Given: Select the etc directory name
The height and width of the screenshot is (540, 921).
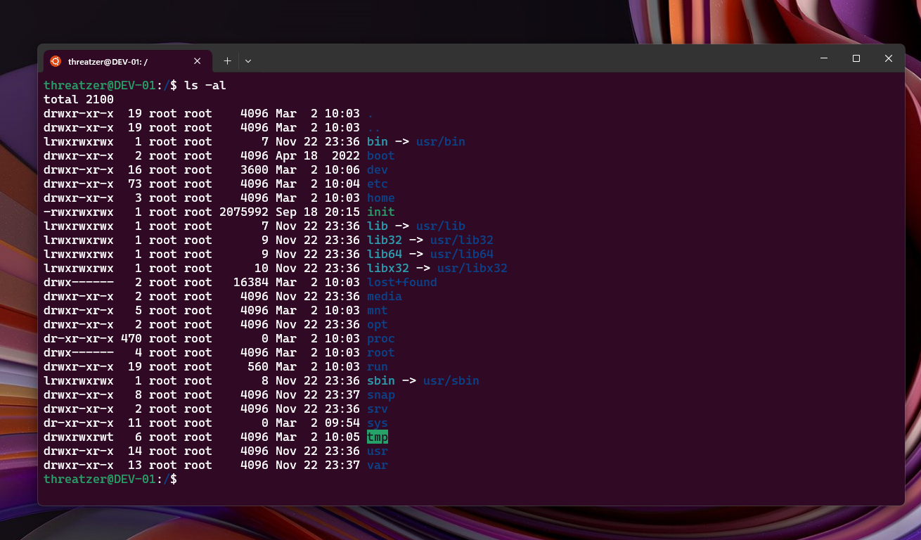Looking at the screenshot, I should [x=377, y=184].
